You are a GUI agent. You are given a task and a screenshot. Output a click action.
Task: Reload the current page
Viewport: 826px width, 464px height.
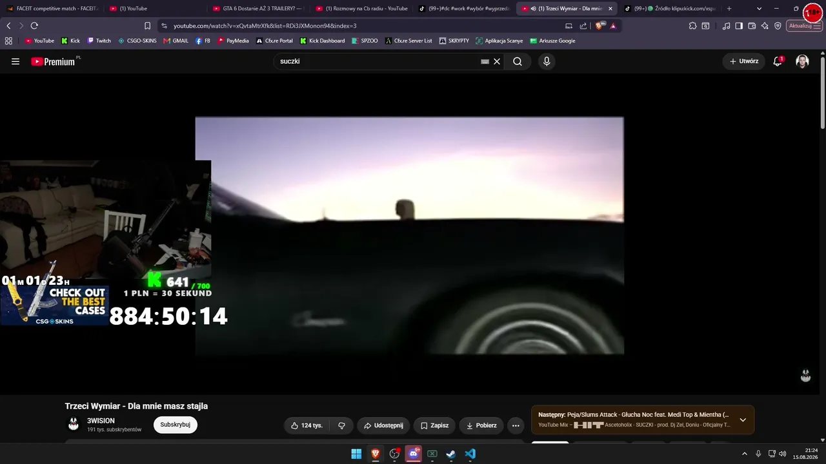34,26
